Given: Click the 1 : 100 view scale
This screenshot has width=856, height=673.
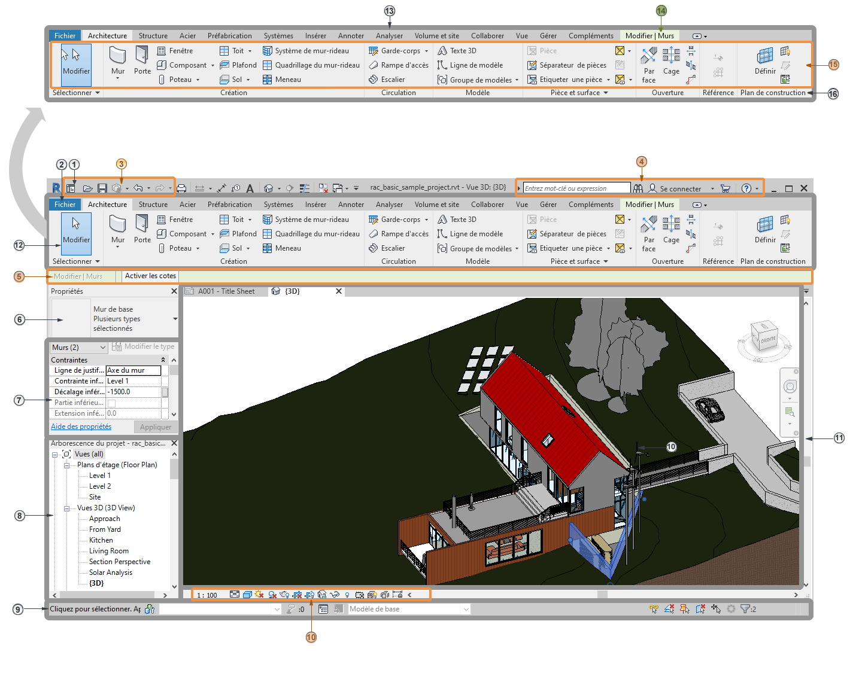Looking at the screenshot, I should 207,595.
